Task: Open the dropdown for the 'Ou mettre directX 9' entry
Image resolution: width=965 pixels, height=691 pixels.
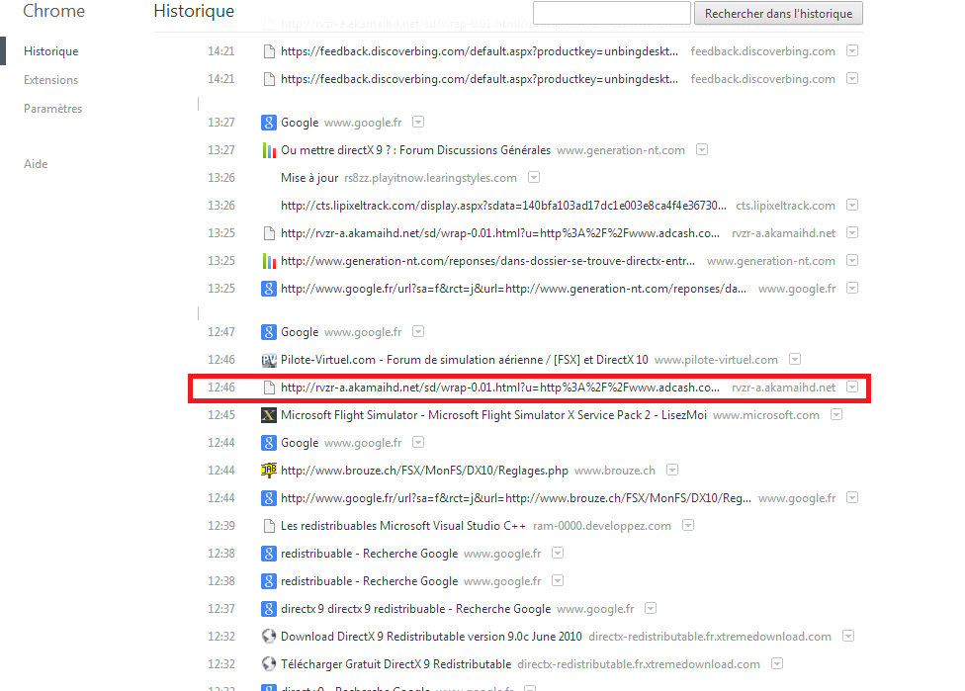Action: click(702, 149)
